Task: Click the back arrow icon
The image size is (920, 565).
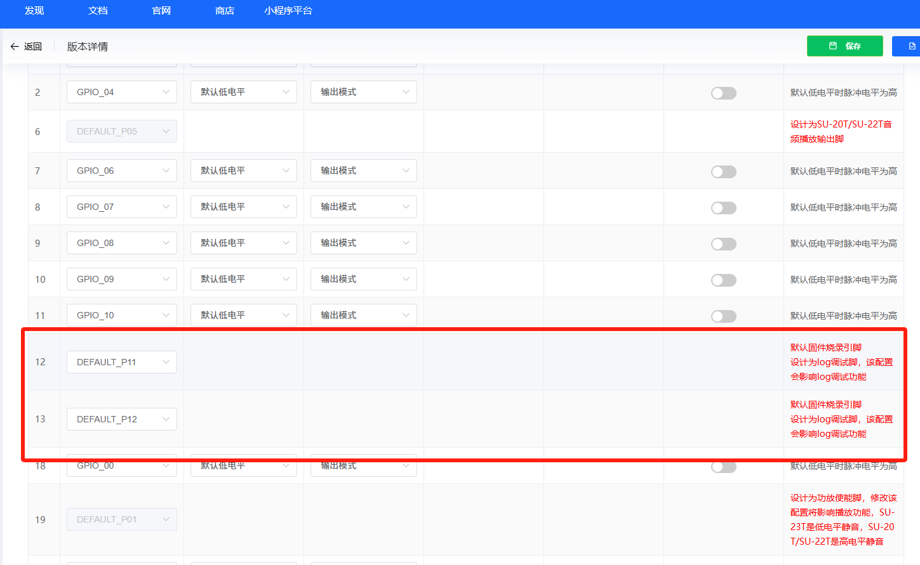Action: point(15,46)
